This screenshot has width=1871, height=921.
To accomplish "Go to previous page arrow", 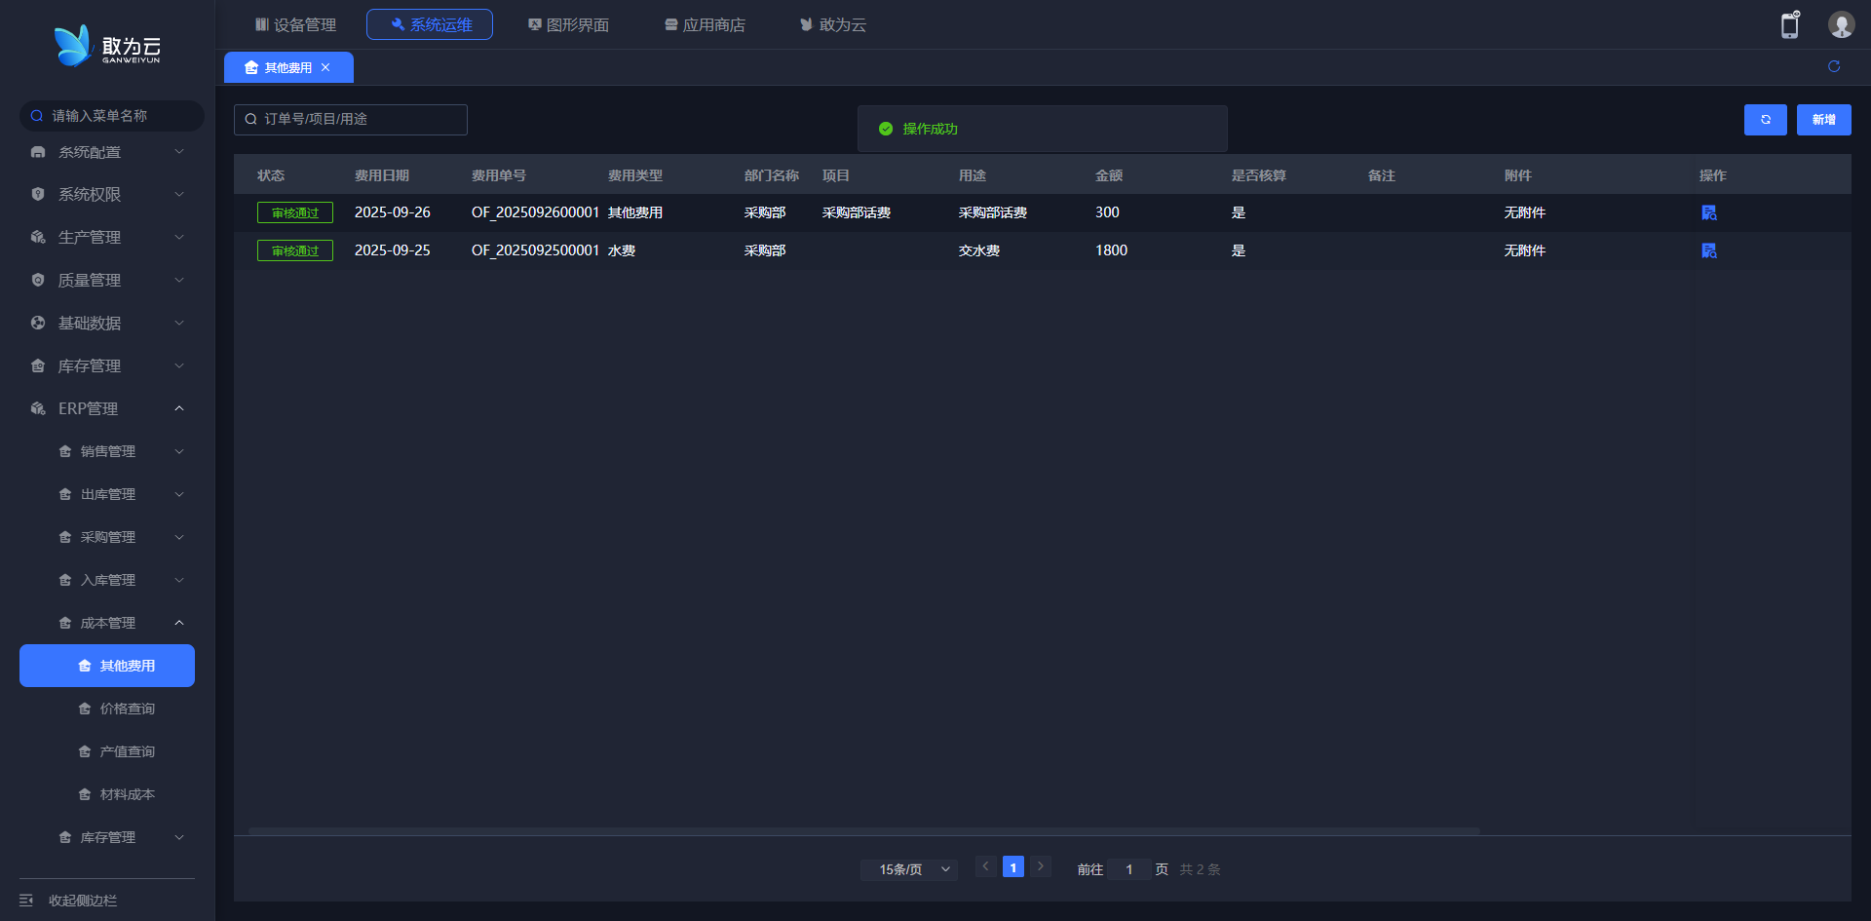I will [x=985, y=866].
